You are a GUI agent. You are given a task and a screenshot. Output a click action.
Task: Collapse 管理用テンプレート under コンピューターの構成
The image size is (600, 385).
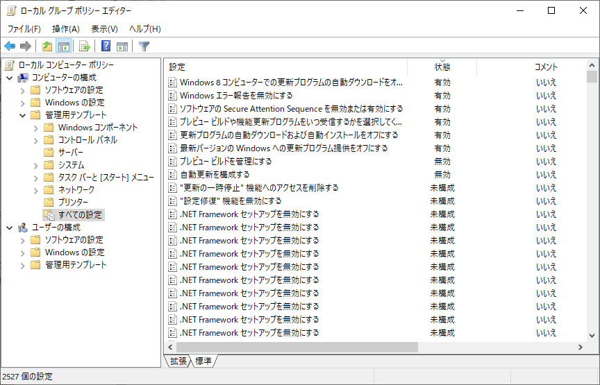(23, 115)
